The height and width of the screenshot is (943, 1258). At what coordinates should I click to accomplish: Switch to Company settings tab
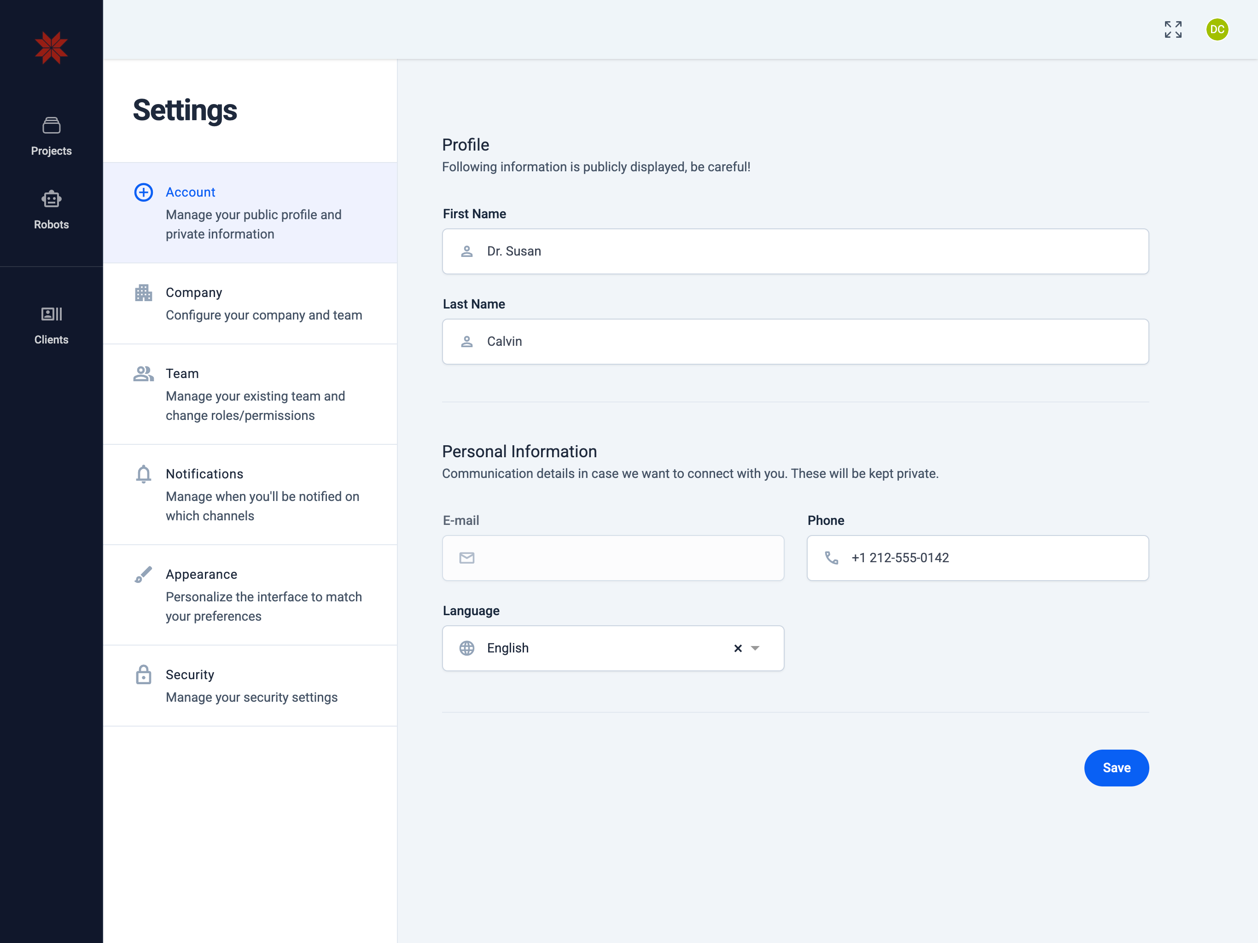pyautogui.click(x=250, y=303)
